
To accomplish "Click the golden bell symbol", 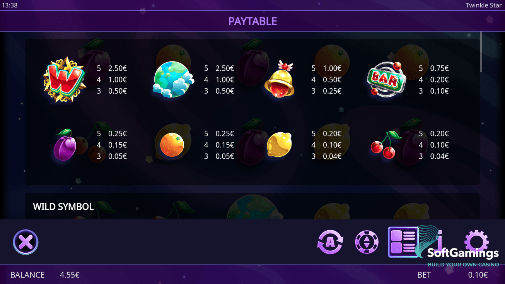I will (279, 79).
